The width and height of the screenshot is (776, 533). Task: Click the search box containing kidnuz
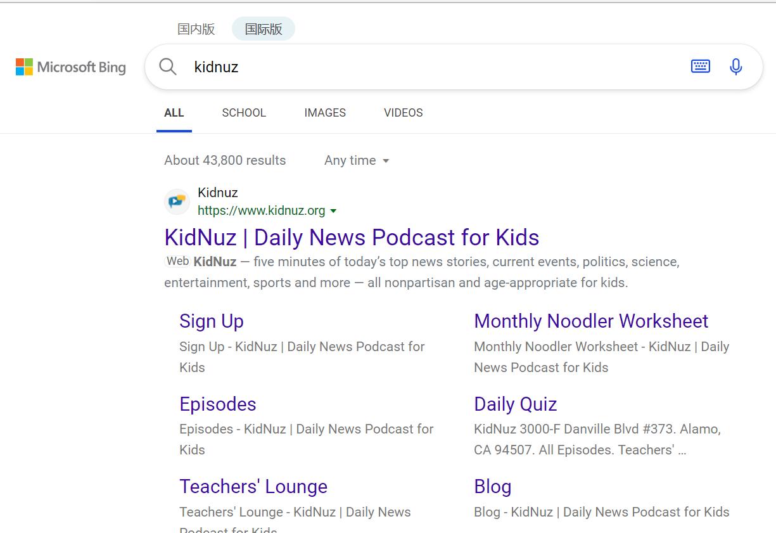point(431,67)
